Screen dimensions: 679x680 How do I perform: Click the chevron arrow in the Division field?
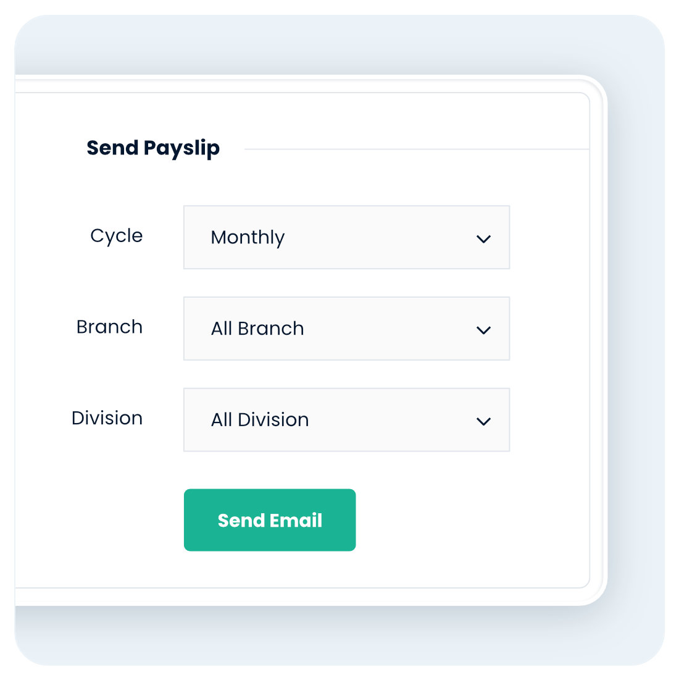coord(483,422)
